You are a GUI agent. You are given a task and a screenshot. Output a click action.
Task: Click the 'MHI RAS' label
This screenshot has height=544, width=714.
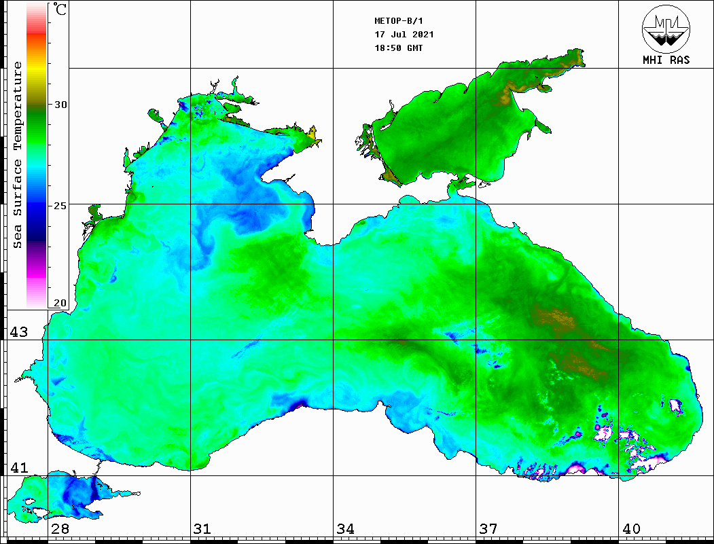pos(666,60)
